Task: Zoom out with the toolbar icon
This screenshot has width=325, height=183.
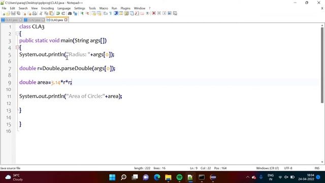Action: [87, 14]
